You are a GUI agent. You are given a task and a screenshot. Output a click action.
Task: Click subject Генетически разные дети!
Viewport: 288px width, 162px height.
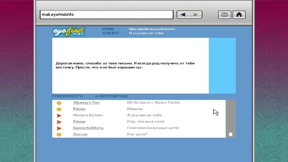point(153,128)
